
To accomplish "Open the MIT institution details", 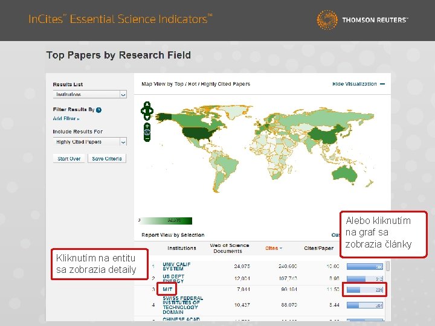I will pos(167,289).
